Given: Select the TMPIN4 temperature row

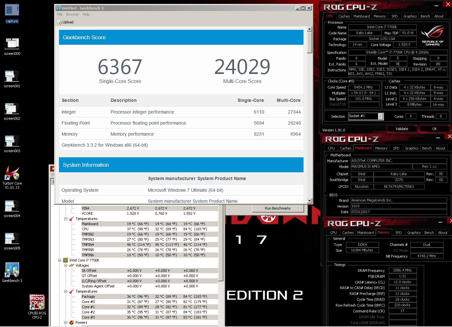Looking at the screenshot, I should (x=149, y=245).
